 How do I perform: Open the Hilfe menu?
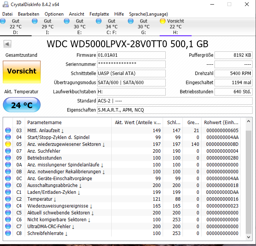[119, 14]
